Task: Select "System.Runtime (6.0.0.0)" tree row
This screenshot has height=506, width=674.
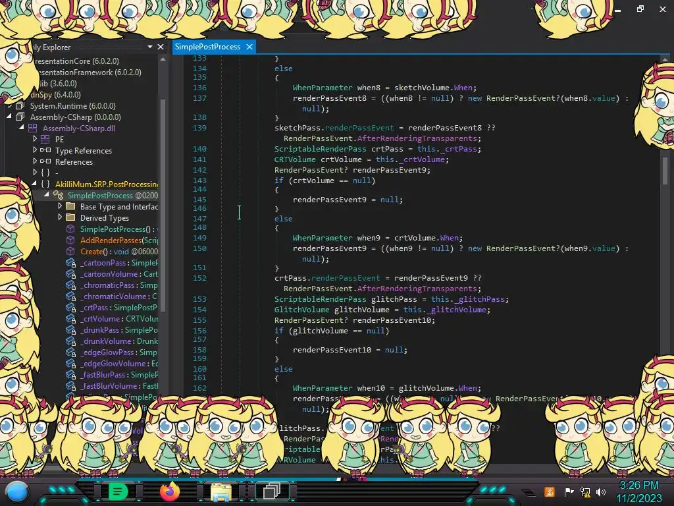Action: 72,106
